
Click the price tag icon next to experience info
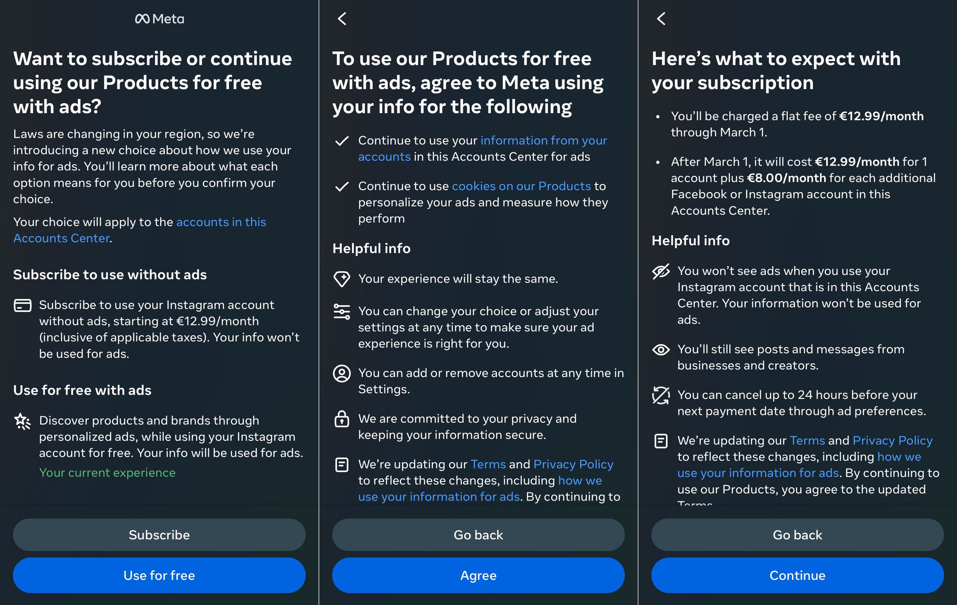click(342, 279)
